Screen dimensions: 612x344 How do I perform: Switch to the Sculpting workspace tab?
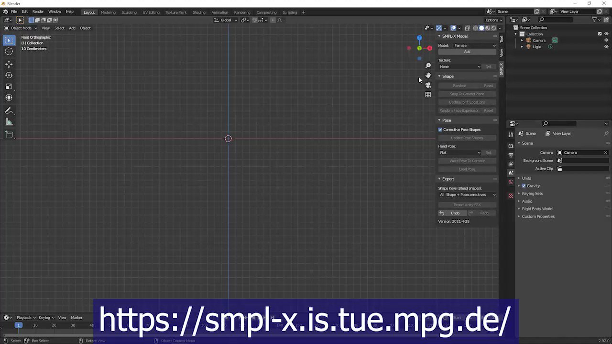(x=129, y=12)
